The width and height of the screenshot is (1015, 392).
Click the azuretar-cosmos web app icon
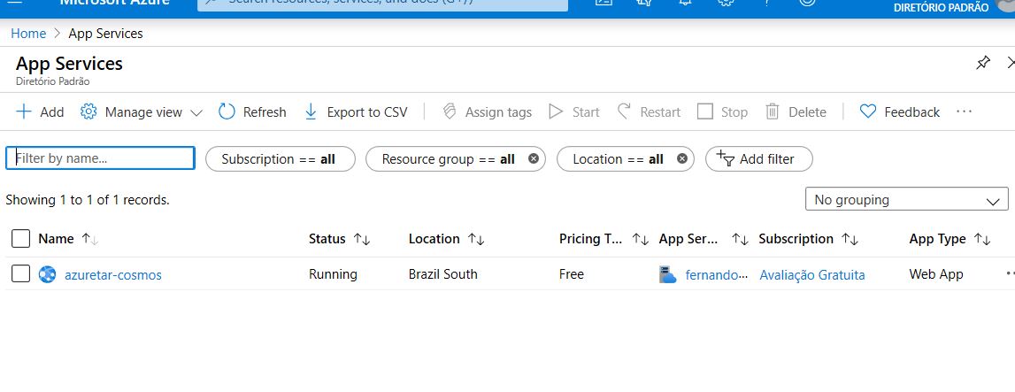click(47, 274)
